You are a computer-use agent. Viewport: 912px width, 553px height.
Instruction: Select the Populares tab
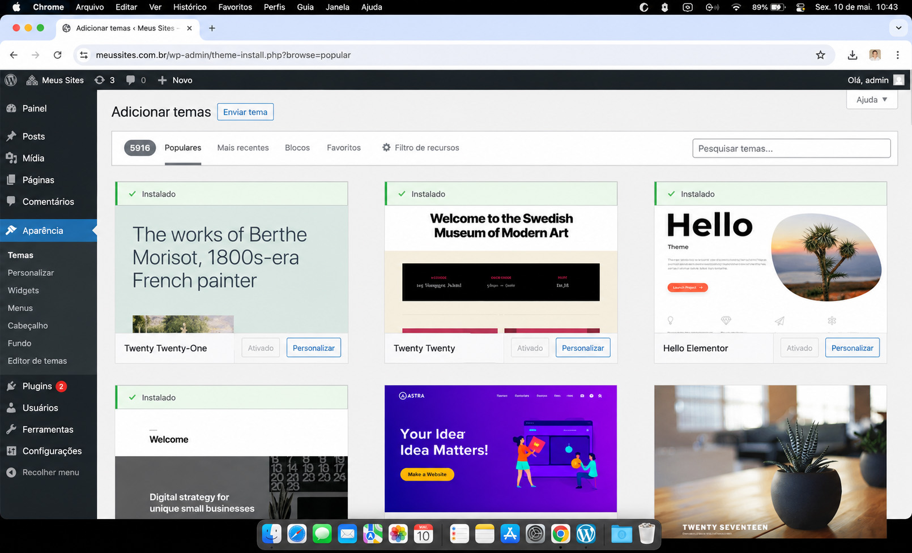coord(183,148)
